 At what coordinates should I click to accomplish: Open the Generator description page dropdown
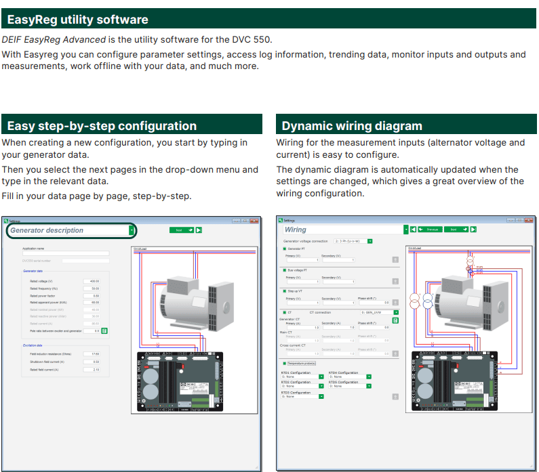[x=131, y=230]
